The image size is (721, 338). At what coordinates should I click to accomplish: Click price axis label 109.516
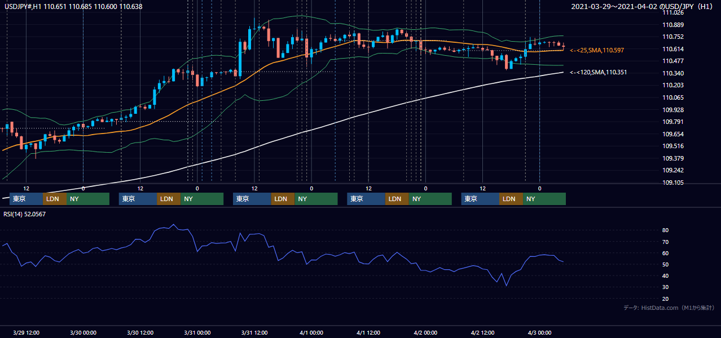[673, 146]
